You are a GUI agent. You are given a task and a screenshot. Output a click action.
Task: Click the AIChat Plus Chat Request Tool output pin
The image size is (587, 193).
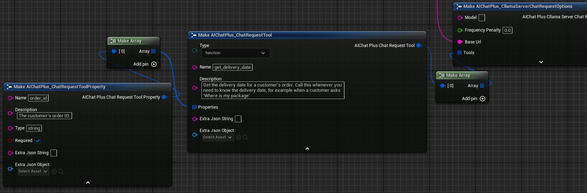[419, 46]
